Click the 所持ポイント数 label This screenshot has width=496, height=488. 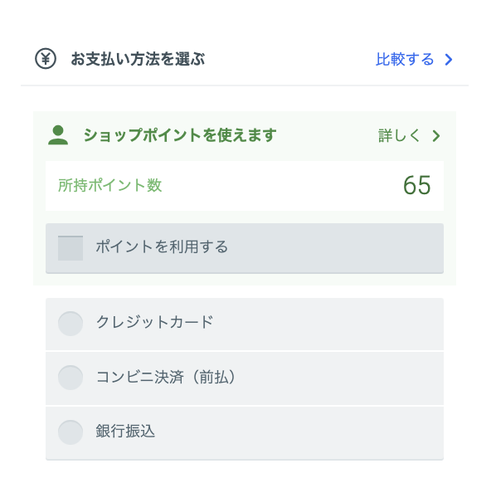click(110, 185)
